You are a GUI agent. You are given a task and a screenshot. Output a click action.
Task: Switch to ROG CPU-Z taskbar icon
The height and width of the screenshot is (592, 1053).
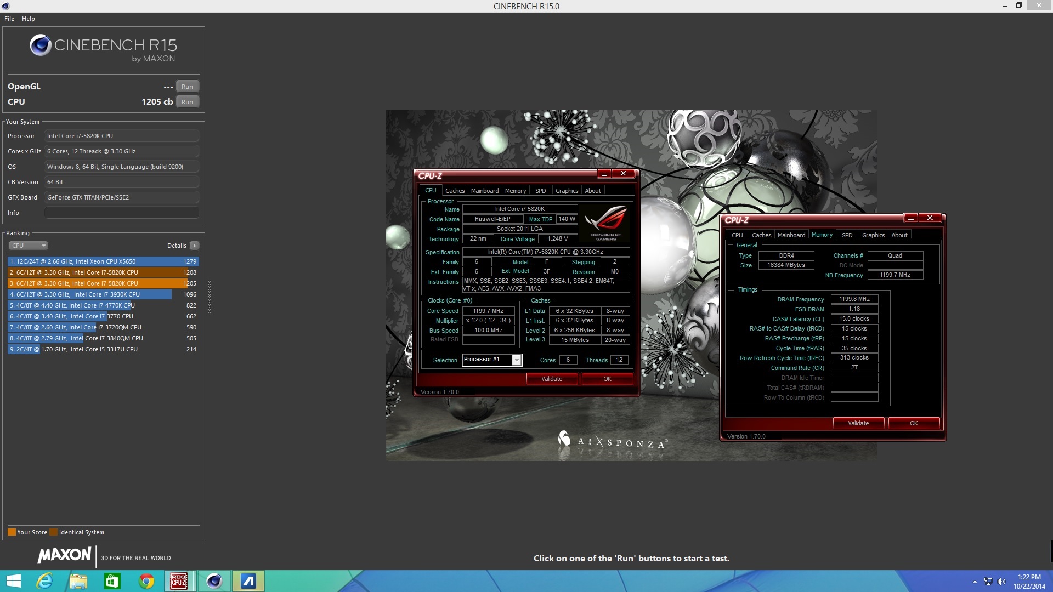[x=180, y=580]
